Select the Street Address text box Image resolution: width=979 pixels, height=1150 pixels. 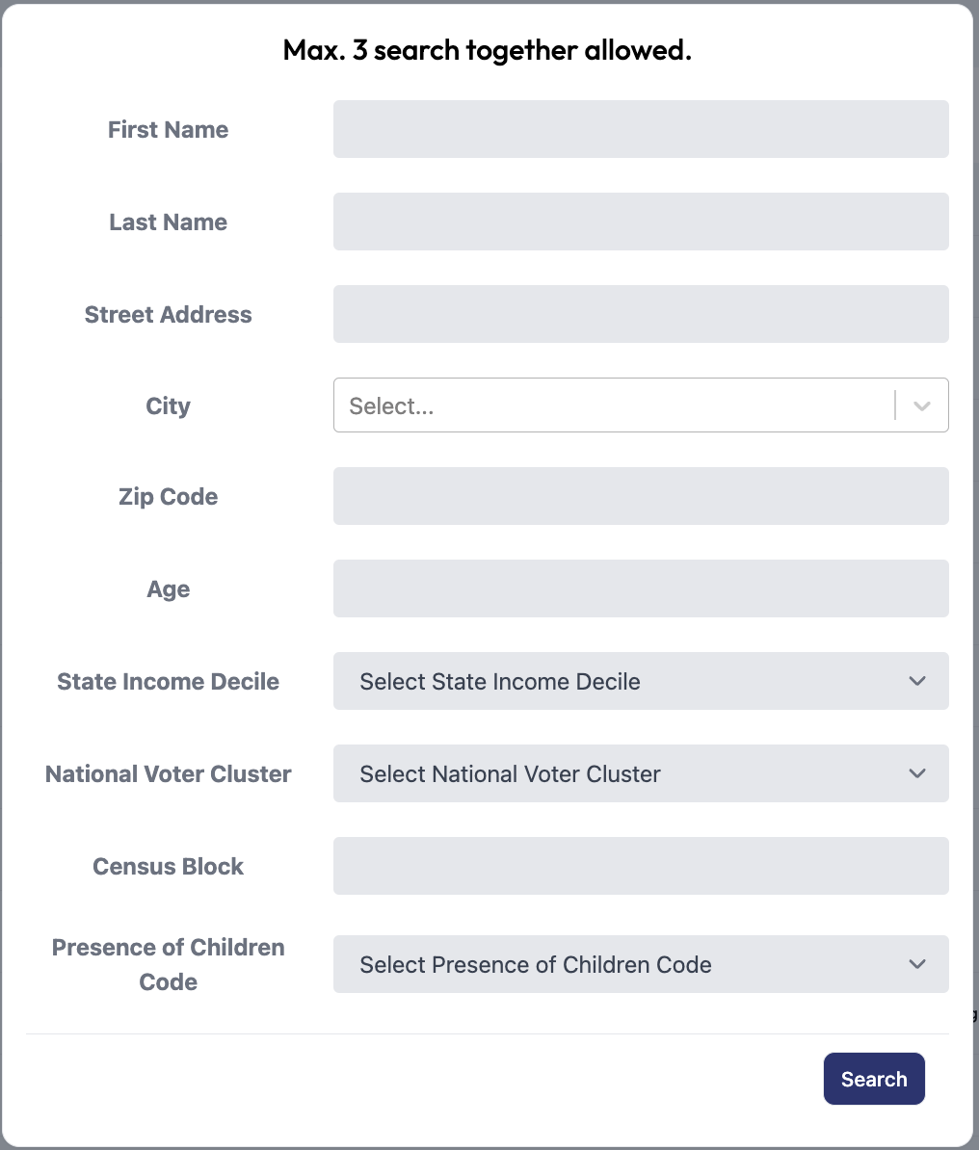tap(641, 314)
